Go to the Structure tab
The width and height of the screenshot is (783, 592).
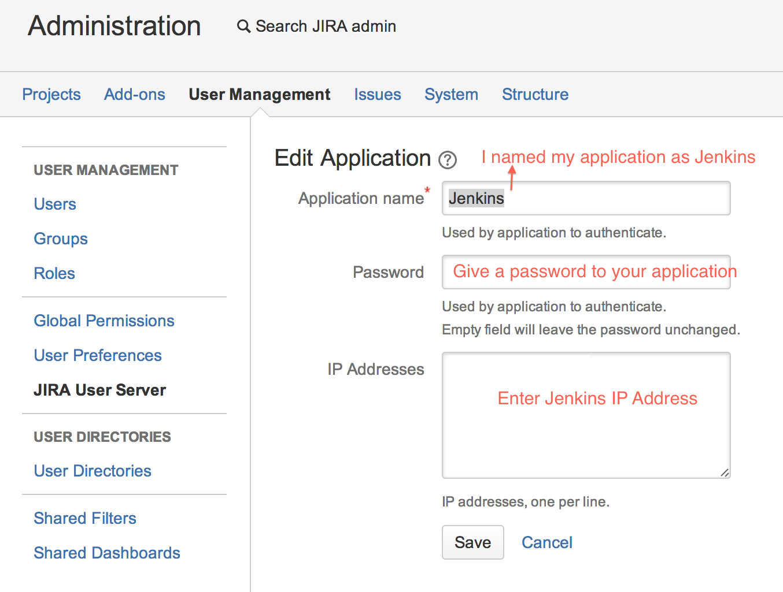pos(535,94)
